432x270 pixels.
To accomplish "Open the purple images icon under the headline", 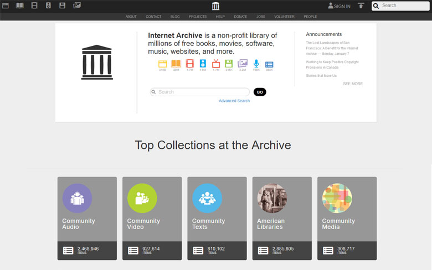I will [x=243, y=63].
